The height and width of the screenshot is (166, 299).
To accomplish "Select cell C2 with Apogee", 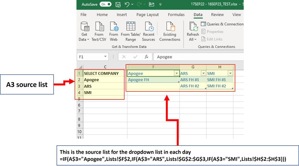I will (x=105, y=80).
